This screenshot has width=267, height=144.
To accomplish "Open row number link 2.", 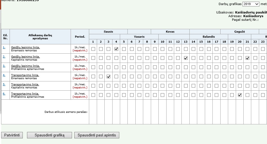I will pos(4,56).
